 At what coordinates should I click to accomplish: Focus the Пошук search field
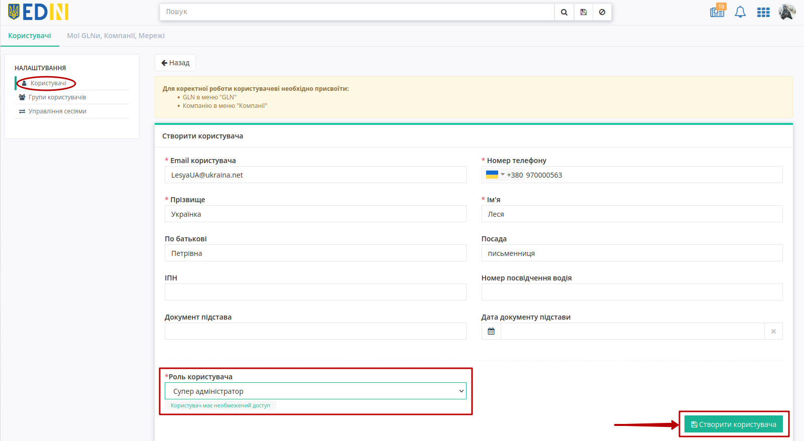(357, 12)
